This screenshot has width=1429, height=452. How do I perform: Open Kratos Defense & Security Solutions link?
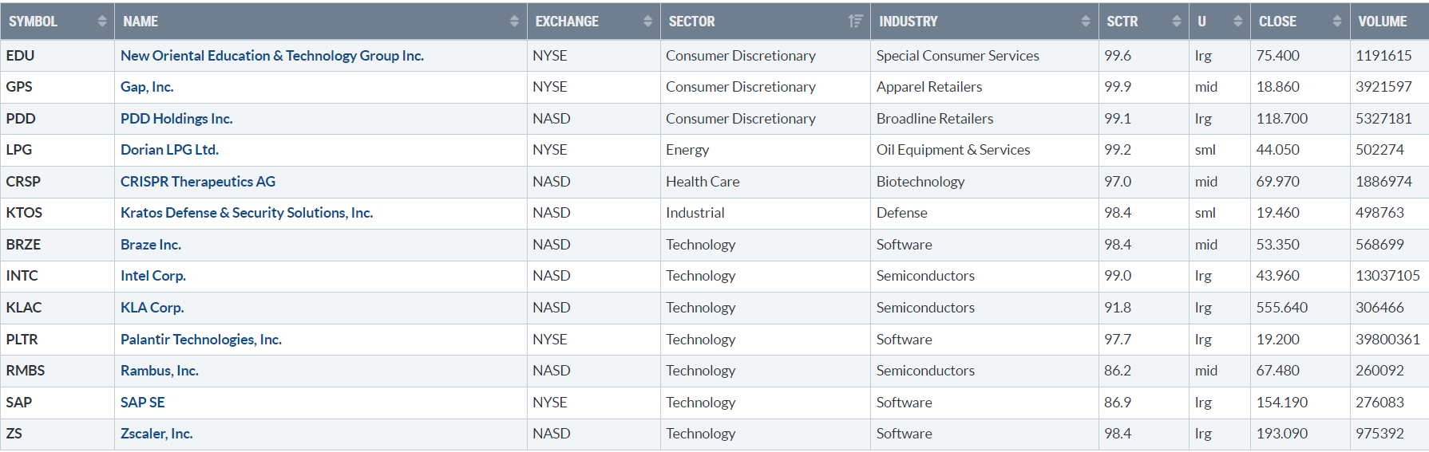coord(247,213)
